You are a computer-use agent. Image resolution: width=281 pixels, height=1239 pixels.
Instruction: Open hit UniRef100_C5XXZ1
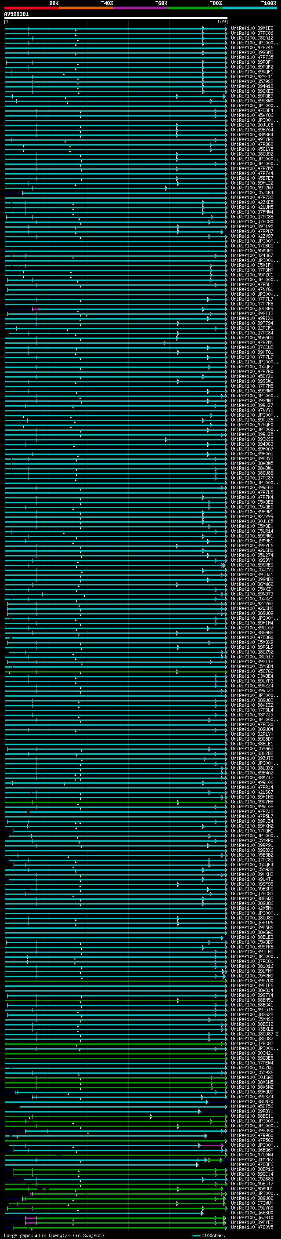(252, 599)
